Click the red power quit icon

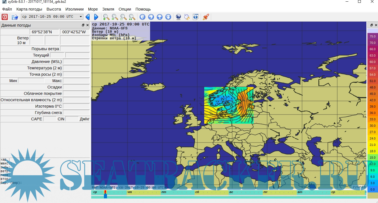tap(5, 17)
